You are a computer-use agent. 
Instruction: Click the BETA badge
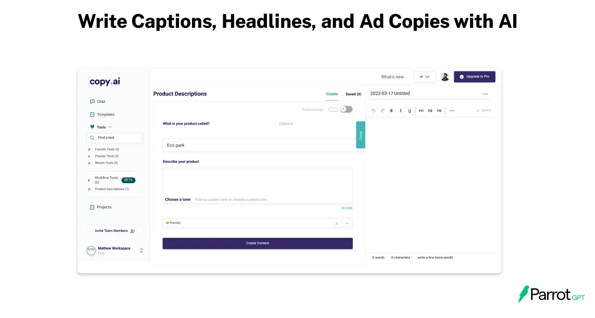pos(128,180)
